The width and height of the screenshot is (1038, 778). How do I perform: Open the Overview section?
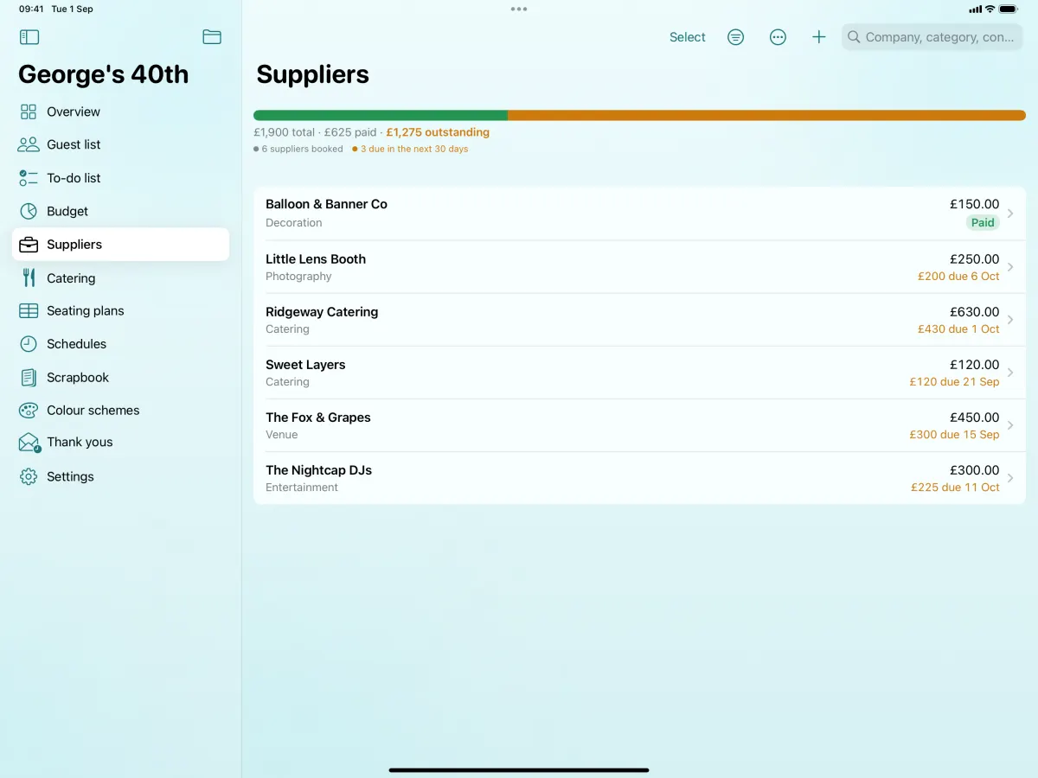[120, 112]
